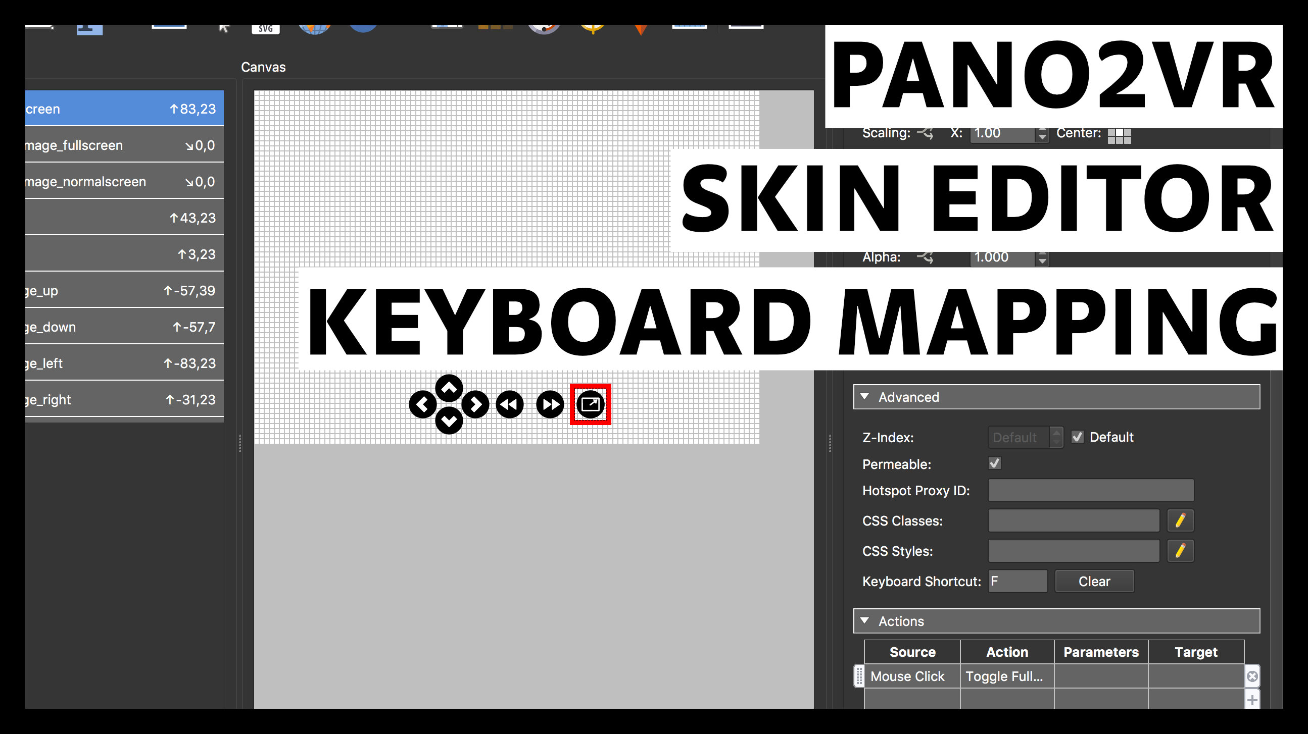Screen dimensions: 1308x734
Task: Click the Keyboard Shortcut field showing F
Action: [1017, 581]
